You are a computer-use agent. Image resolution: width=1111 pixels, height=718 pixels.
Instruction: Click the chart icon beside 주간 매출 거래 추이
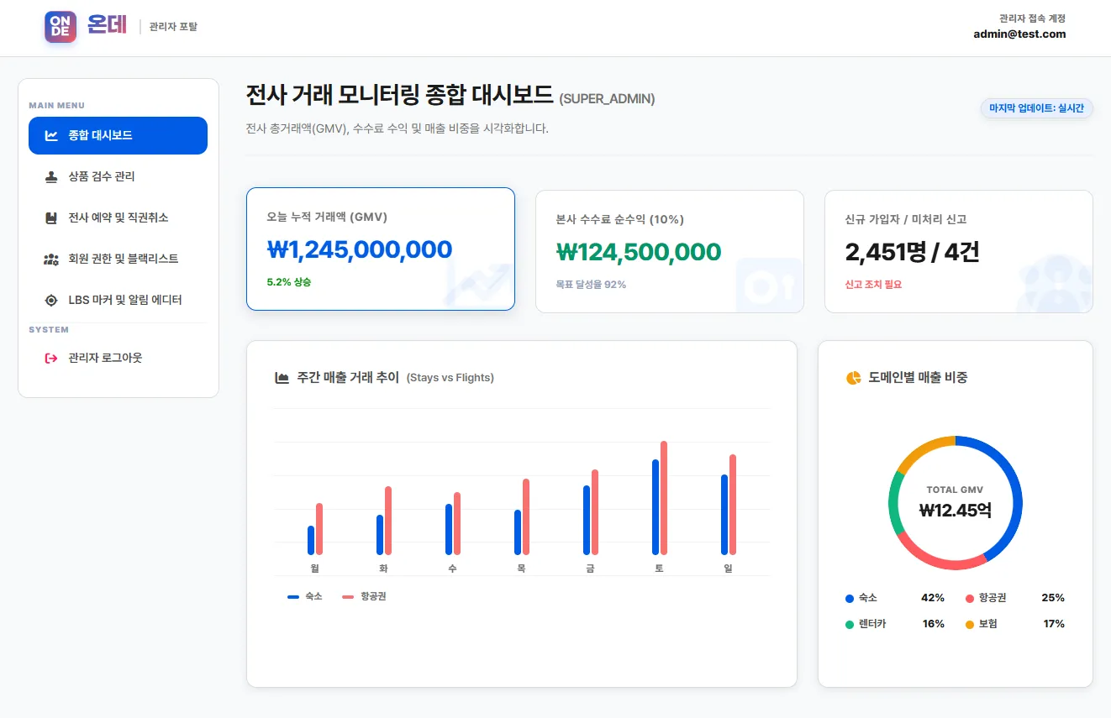[x=282, y=378]
